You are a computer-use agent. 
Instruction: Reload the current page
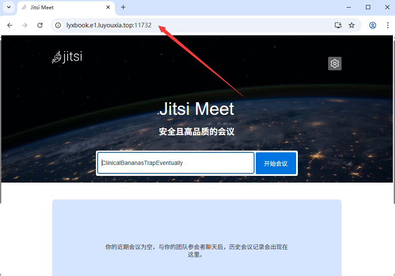[40, 25]
